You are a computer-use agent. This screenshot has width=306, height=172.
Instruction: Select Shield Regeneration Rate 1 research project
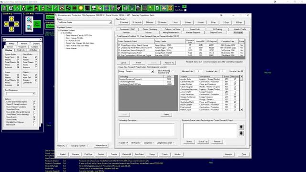point(181,53)
